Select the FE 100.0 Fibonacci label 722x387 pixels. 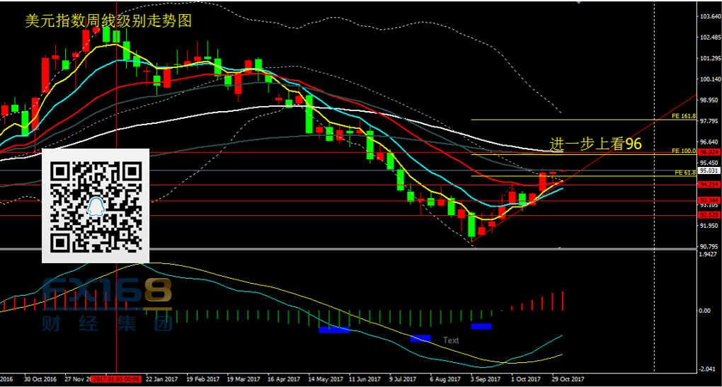point(684,151)
